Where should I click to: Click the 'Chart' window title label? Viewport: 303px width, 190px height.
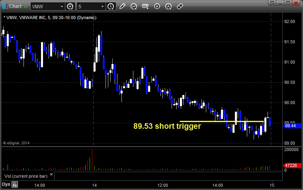[x=15, y=6]
